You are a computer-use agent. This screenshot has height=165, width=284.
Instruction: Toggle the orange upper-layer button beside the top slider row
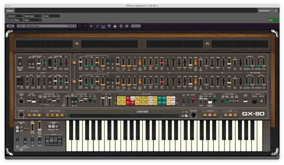click(x=74, y=63)
